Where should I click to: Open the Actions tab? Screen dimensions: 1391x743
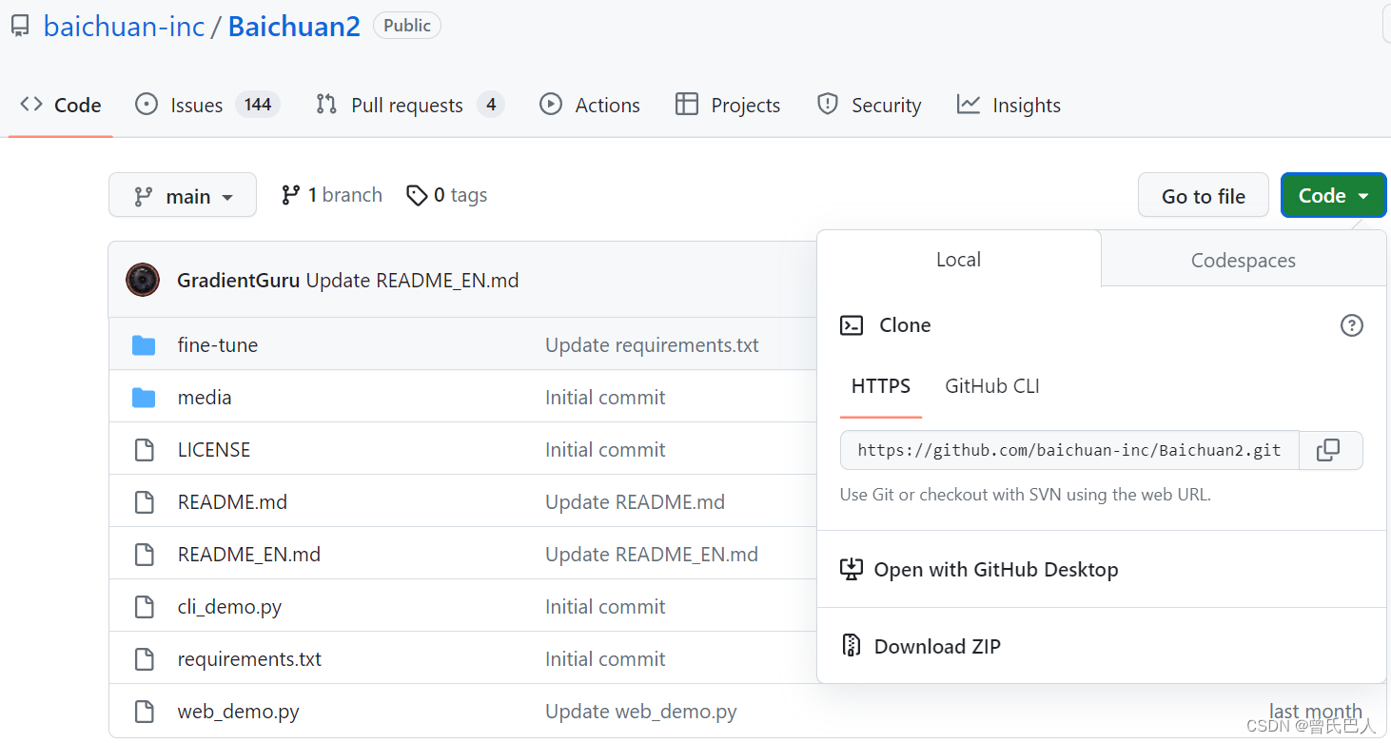click(590, 105)
